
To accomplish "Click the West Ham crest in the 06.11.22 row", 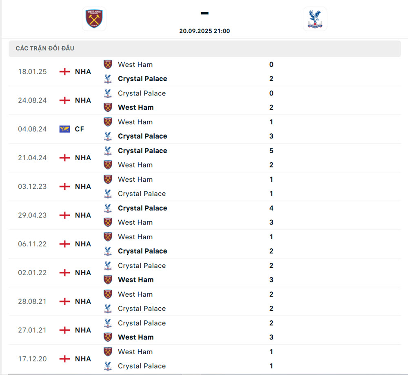I will (x=108, y=237).
